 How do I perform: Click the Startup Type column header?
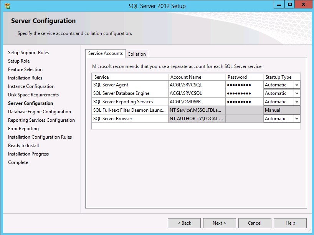point(282,77)
